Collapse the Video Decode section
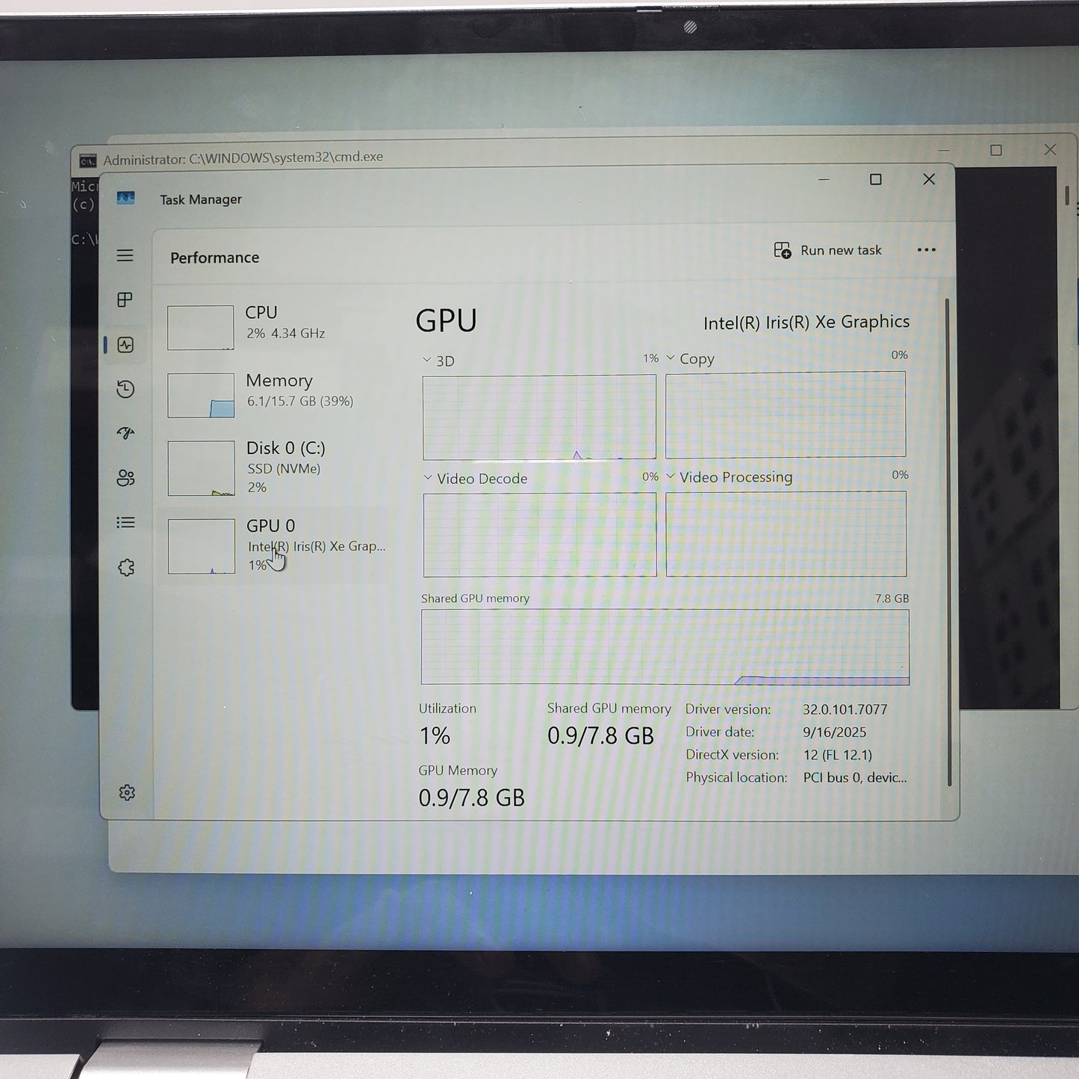This screenshot has width=1079, height=1079. [428, 478]
